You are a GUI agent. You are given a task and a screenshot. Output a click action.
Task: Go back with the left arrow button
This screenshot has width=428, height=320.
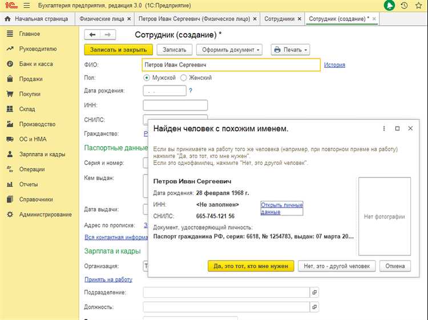92,35
